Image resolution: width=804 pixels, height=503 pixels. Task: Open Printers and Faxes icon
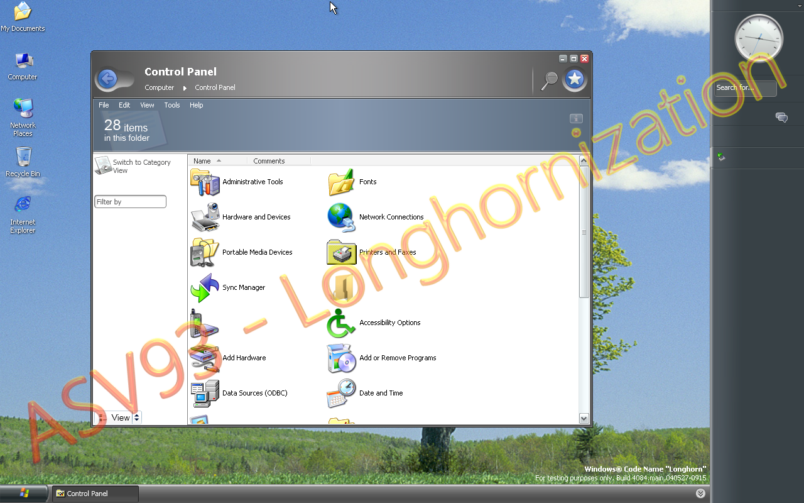[342, 253]
